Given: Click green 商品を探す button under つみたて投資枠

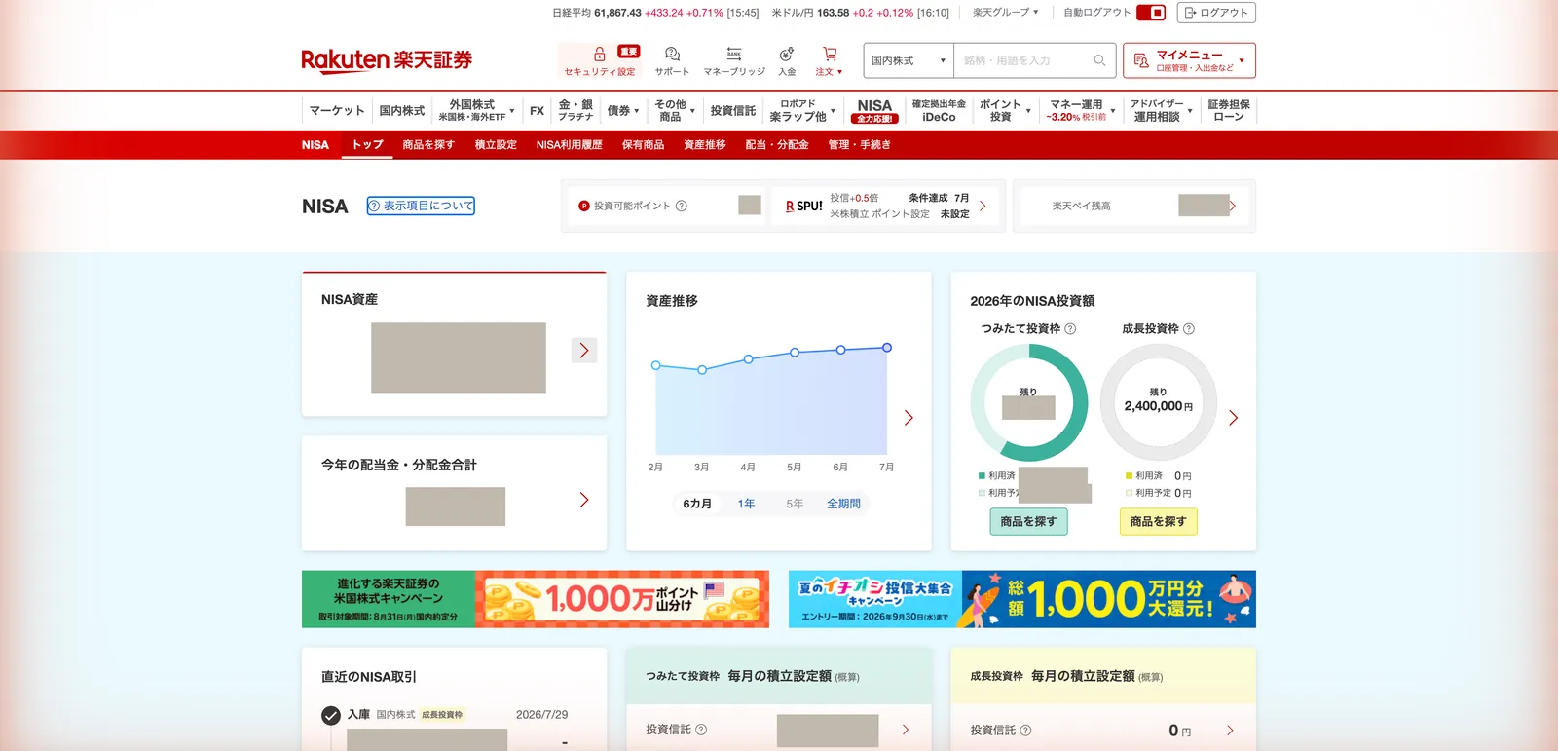Looking at the screenshot, I should click(1028, 522).
